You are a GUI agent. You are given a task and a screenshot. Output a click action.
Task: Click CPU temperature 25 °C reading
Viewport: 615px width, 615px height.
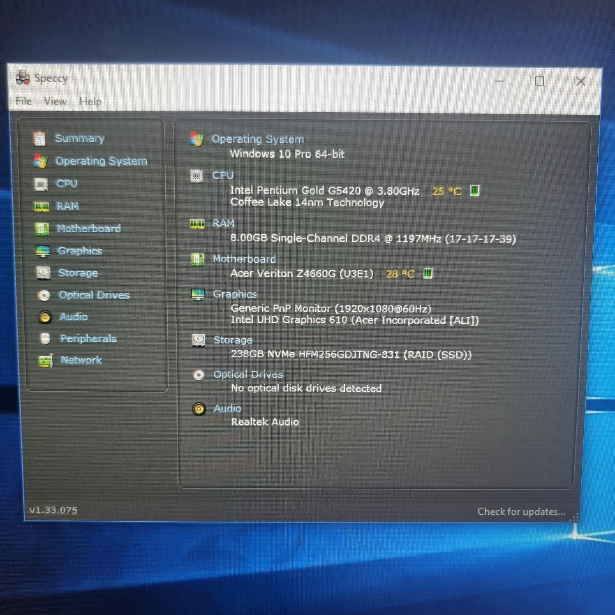tap(446, 191)
